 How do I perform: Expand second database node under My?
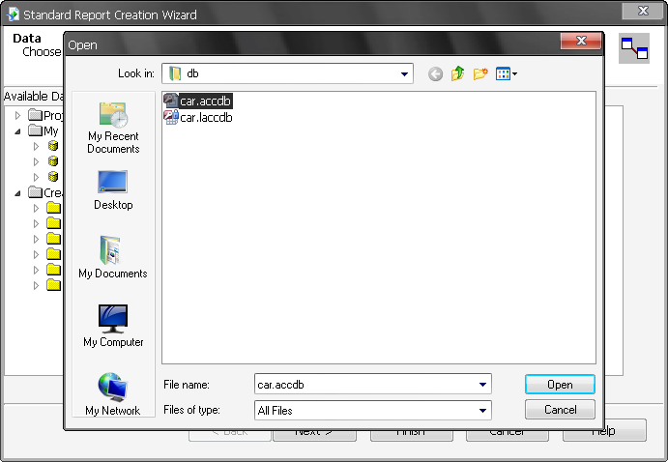(36, 161)
